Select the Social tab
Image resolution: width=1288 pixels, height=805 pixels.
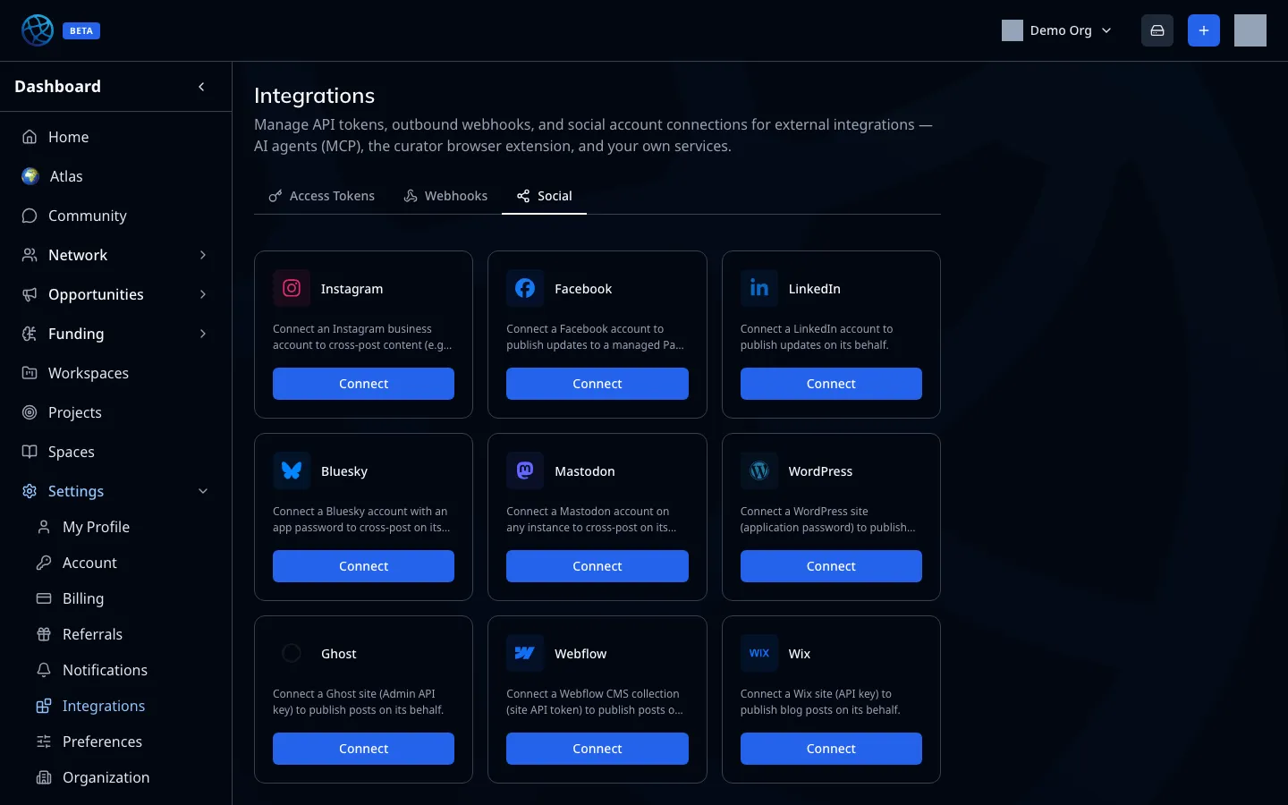tap(545, 196)
